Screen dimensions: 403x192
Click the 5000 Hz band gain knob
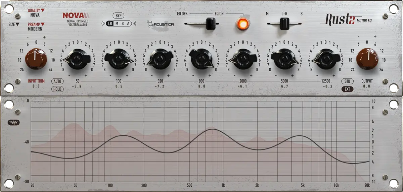click(284, 59)
